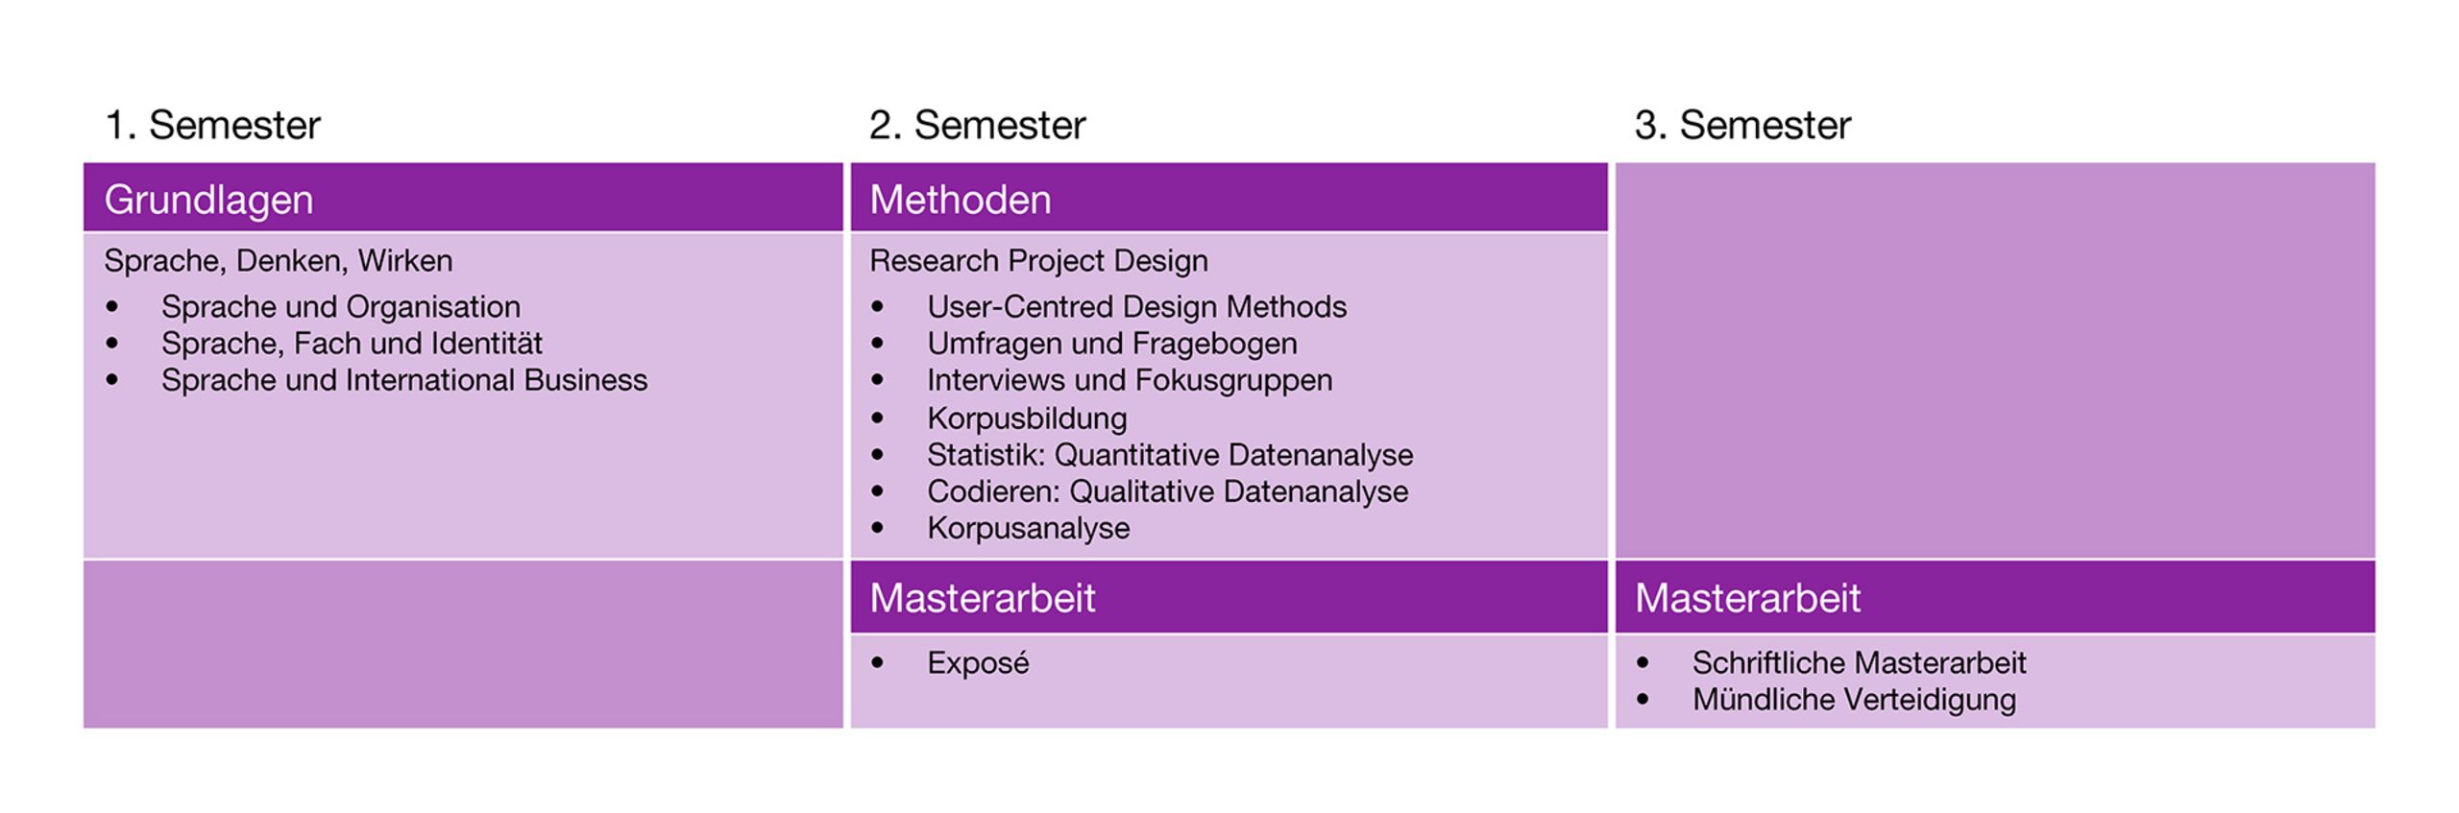Click 'Umfragen und Fragebogen' item

point(1111,344)
